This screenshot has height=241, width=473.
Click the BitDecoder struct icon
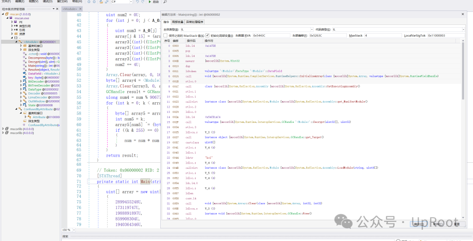25,81
